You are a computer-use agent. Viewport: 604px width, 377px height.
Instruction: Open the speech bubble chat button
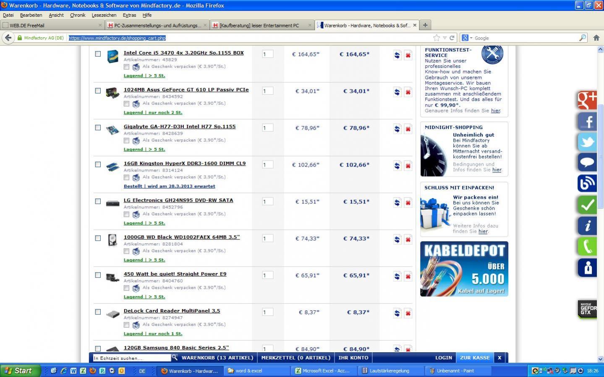pyautogui.click(x=587, y=162)
